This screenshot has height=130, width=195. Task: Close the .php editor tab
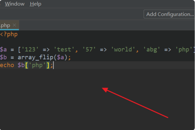click(14, 25)
